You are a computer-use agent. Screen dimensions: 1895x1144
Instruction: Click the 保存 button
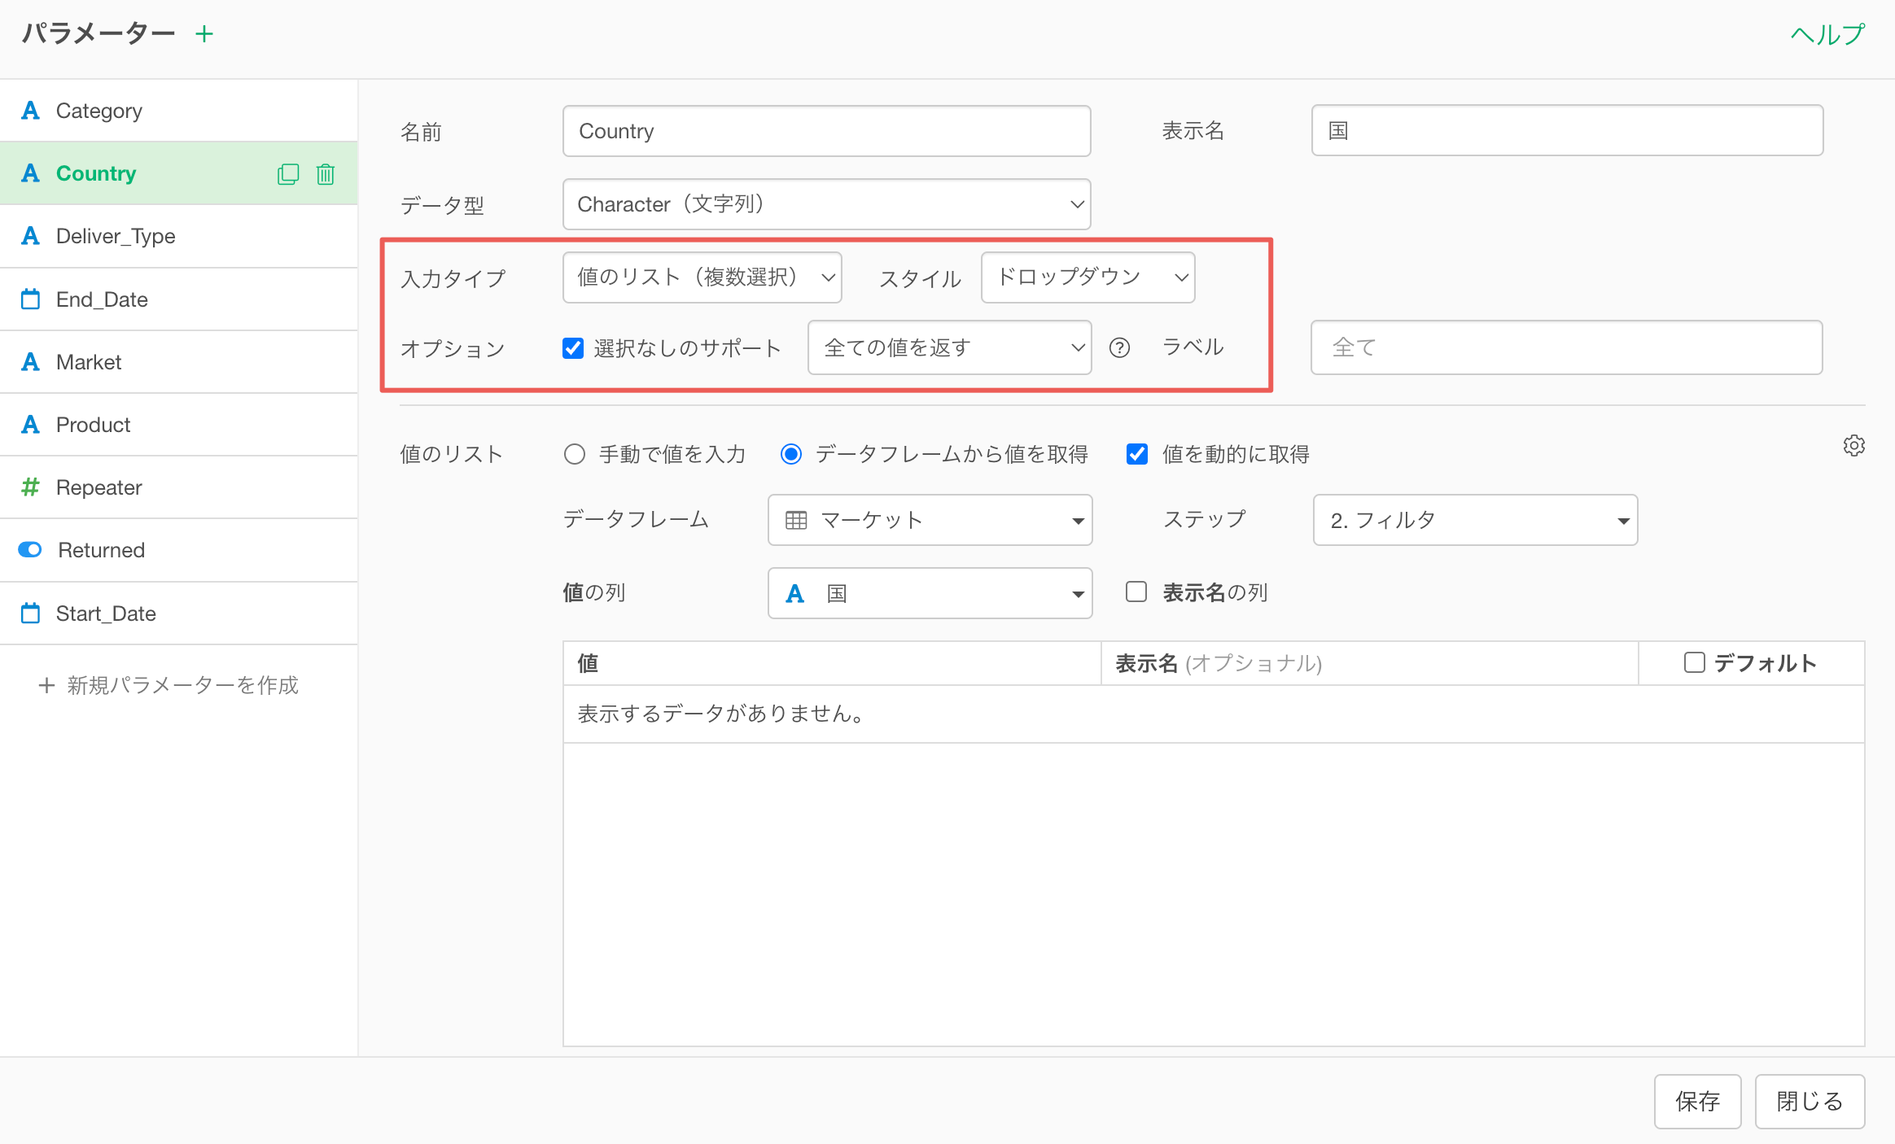coord(1697,1101)
